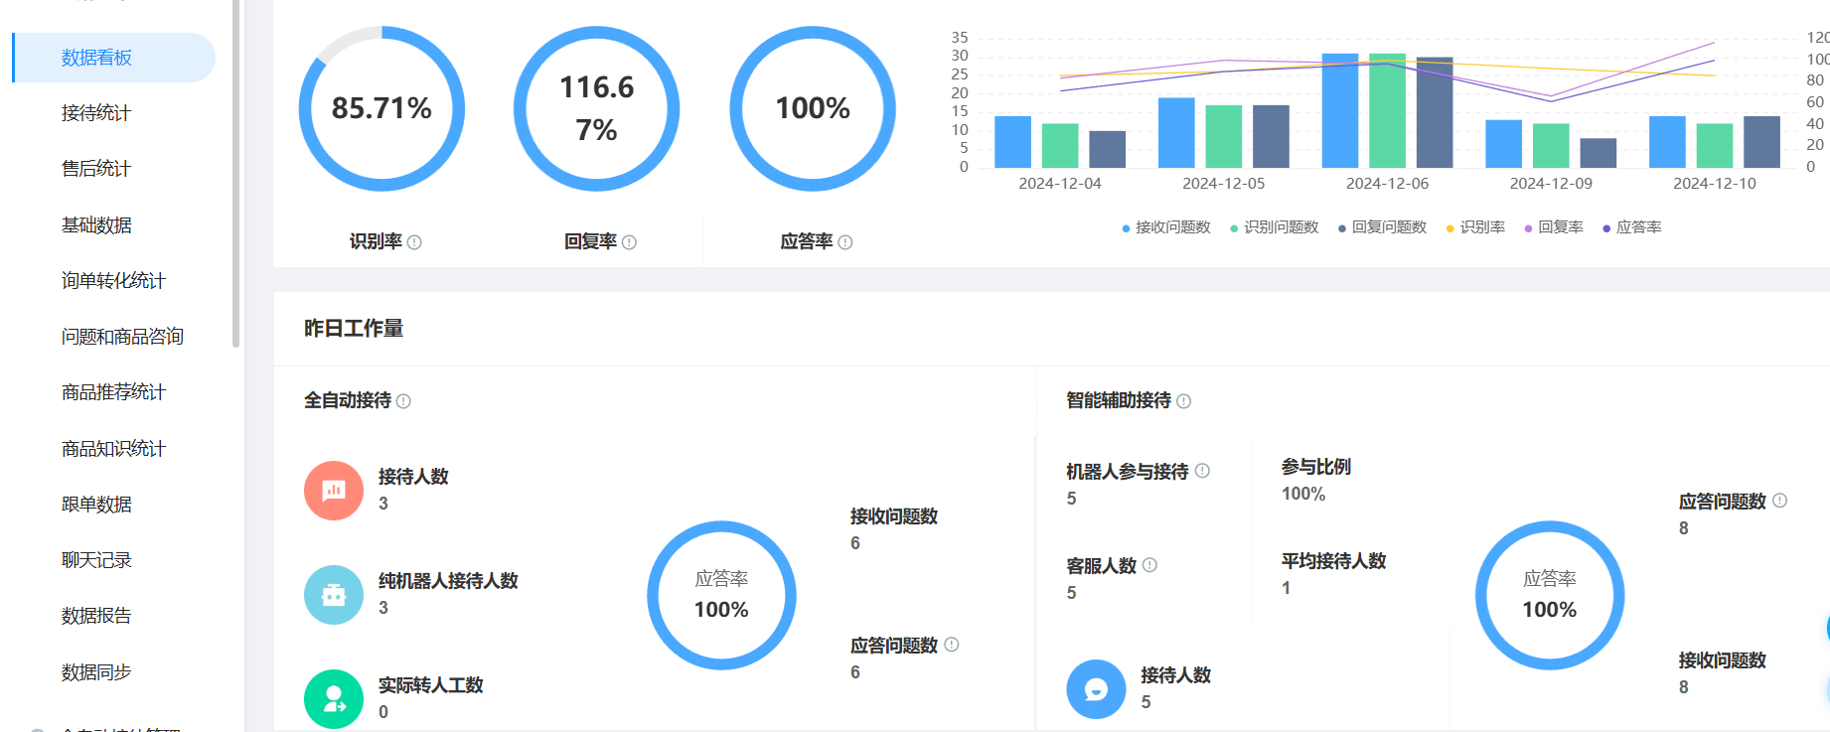Image resolution: width=1830 pixels, height=732 pixels.
Task: Click the green 实际转人工数 person icon
Action: coord(334,699)
